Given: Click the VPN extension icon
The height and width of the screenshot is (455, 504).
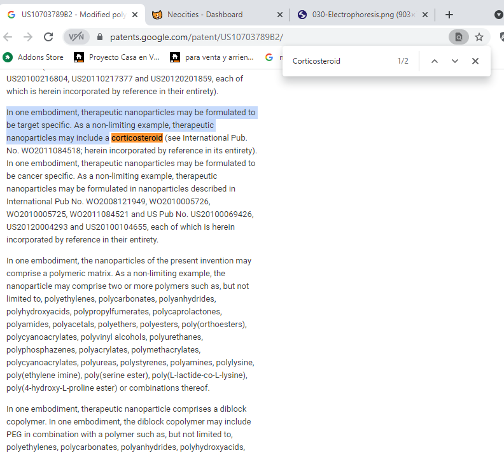Looking at the screenshot, I should [77, 37].
